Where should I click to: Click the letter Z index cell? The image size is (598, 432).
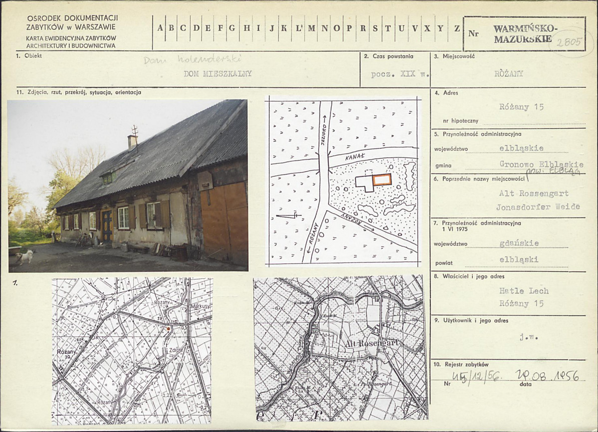(456, 28)
